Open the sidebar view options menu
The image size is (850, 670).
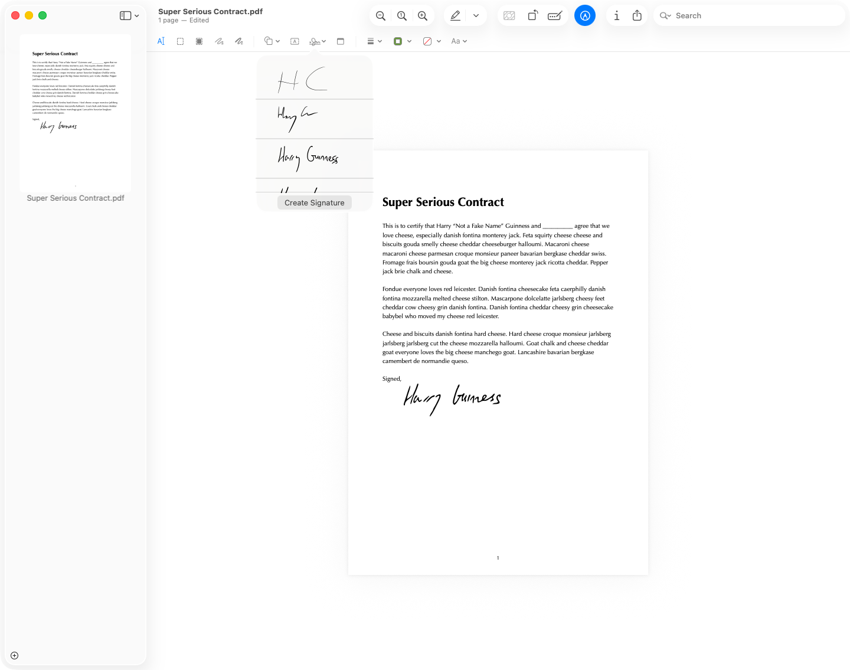(129, 16)
